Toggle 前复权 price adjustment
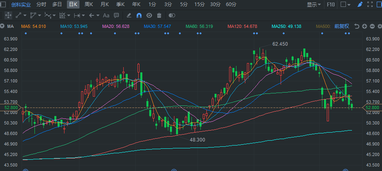Screen dimensions: 382x171 click(x=342, y=26)
